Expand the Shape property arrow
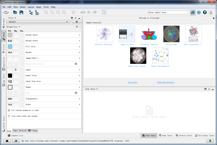This screenshot has width=217, height=145. tap(79, 87)
